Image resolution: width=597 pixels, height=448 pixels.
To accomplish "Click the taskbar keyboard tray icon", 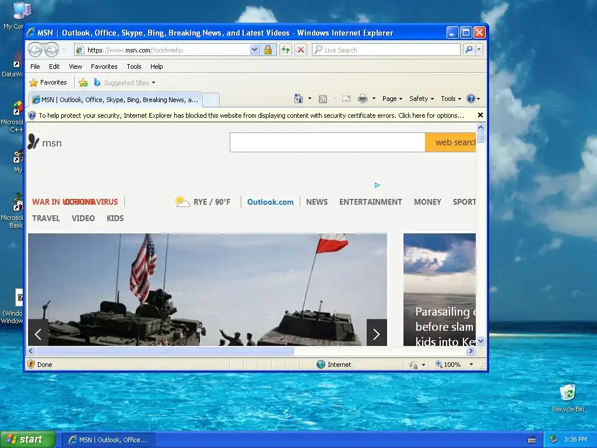I will tap(532, 440).
